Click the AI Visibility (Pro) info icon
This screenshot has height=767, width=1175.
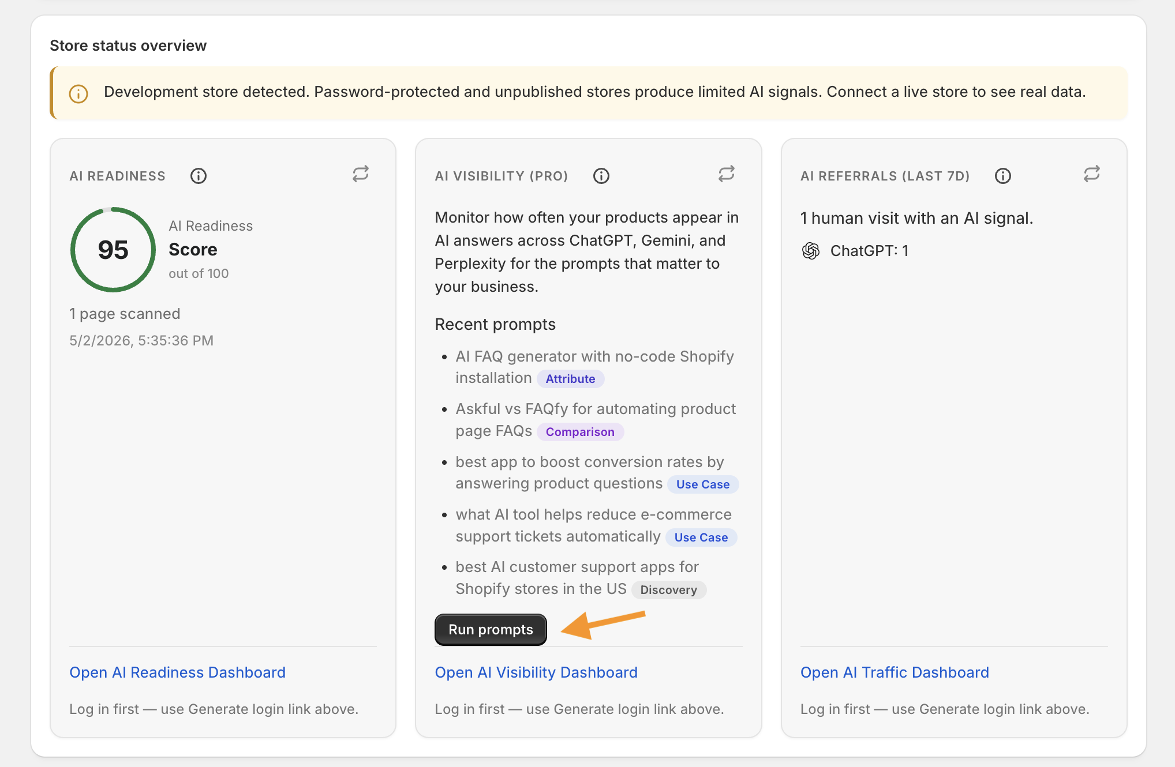[601, 176]
